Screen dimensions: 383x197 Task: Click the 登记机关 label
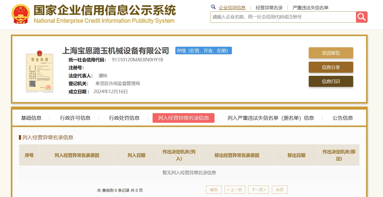click(x=78, y=84)
